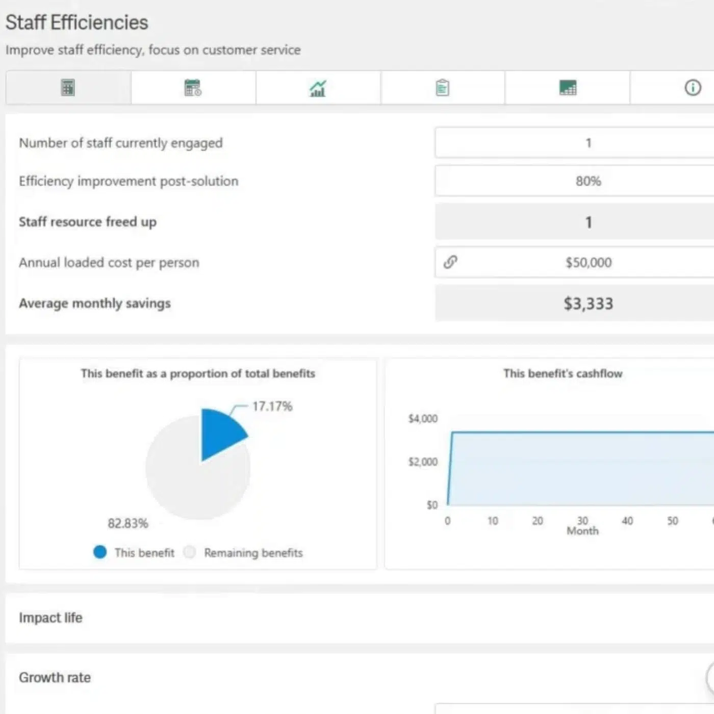
Task: Open the data table tab
Action: tap(567, 88)
